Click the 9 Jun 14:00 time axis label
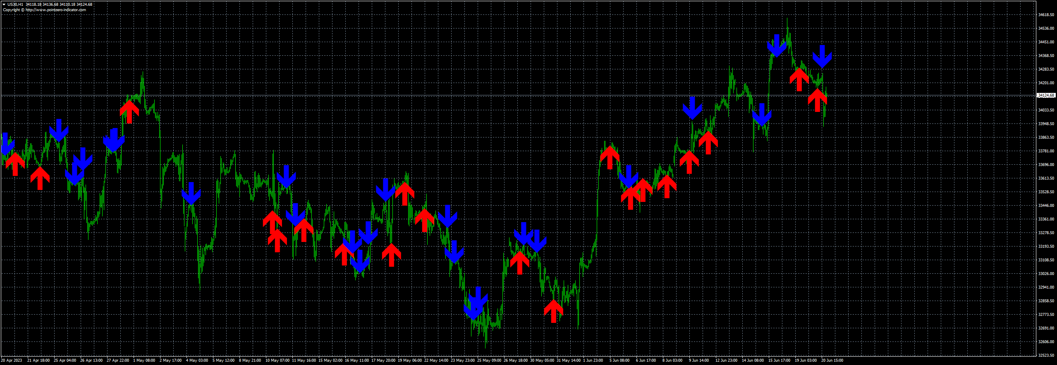 699,360
